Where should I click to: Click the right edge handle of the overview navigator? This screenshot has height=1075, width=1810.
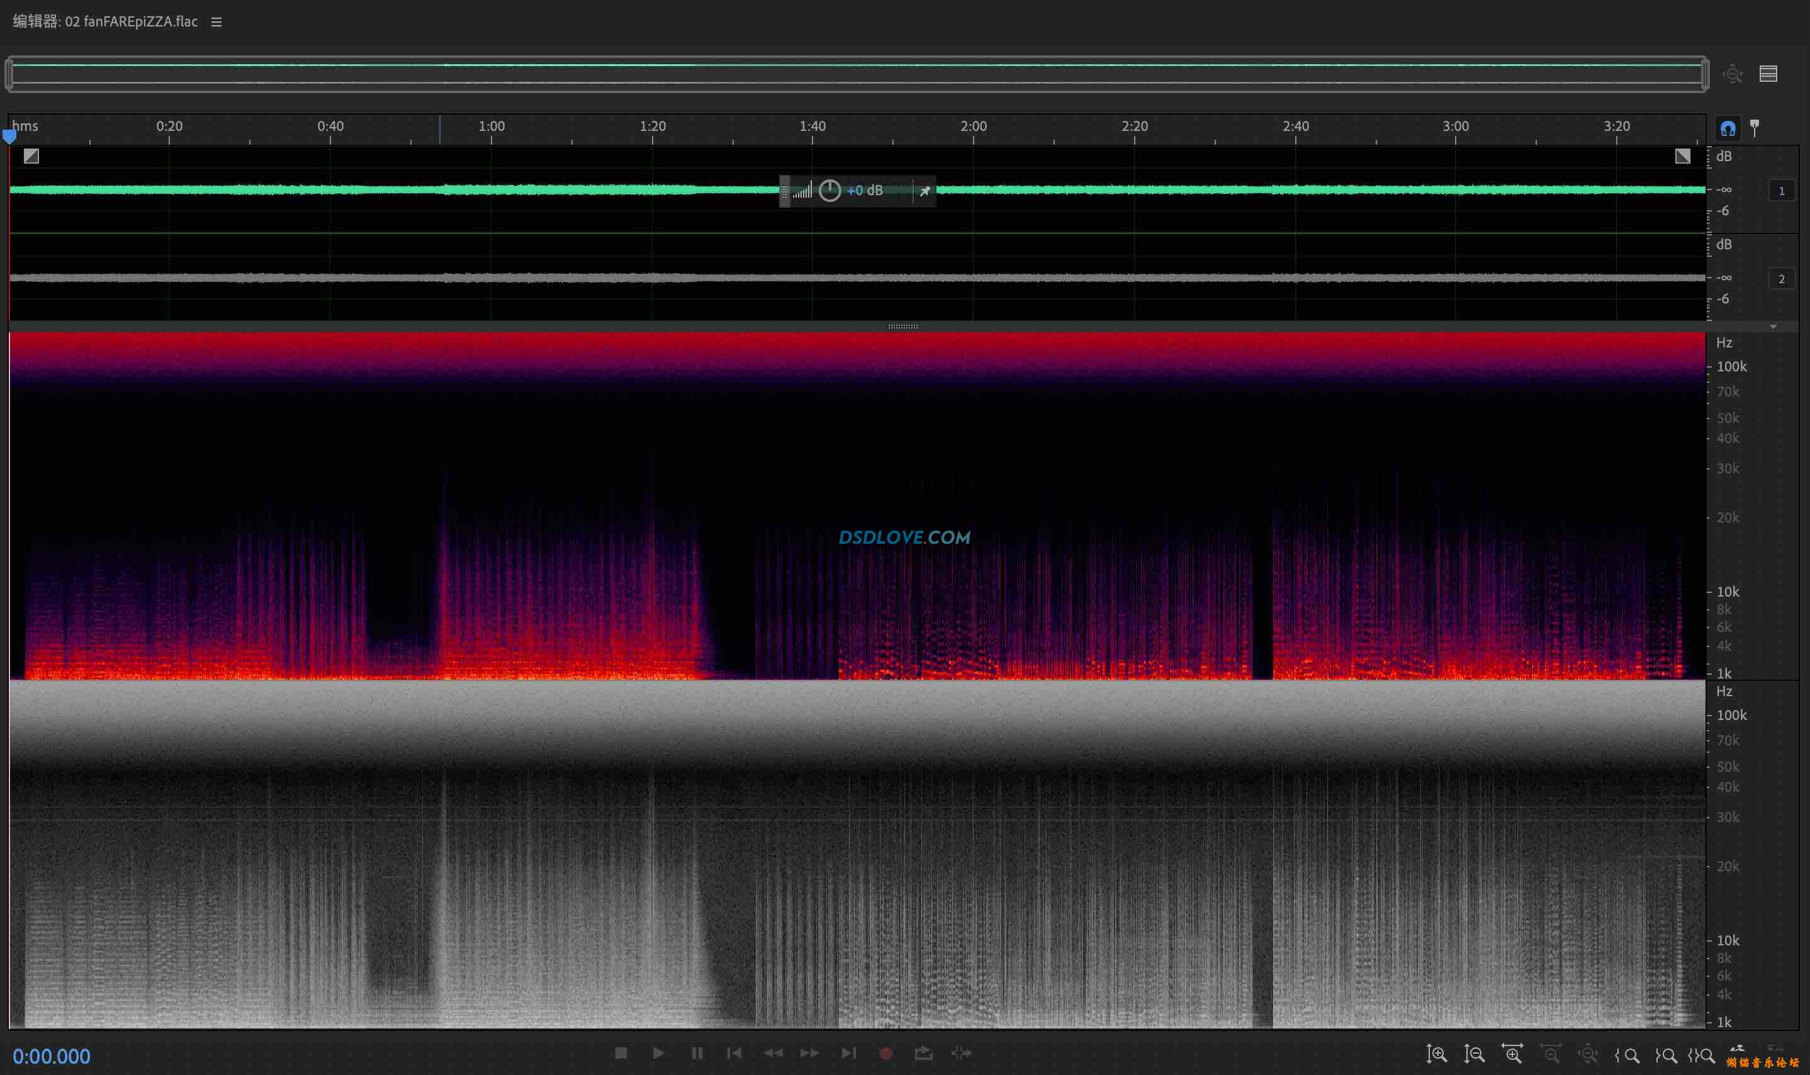[1706, 74]
